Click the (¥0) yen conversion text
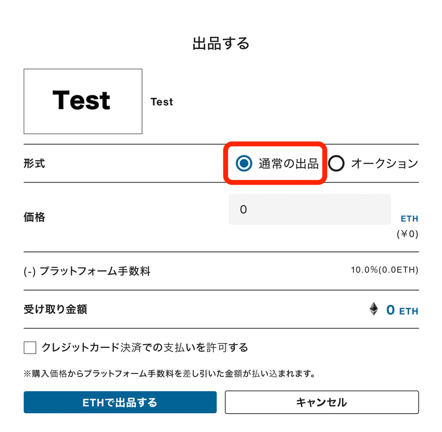Screen dimensions: 442x432 coord(407,234)
